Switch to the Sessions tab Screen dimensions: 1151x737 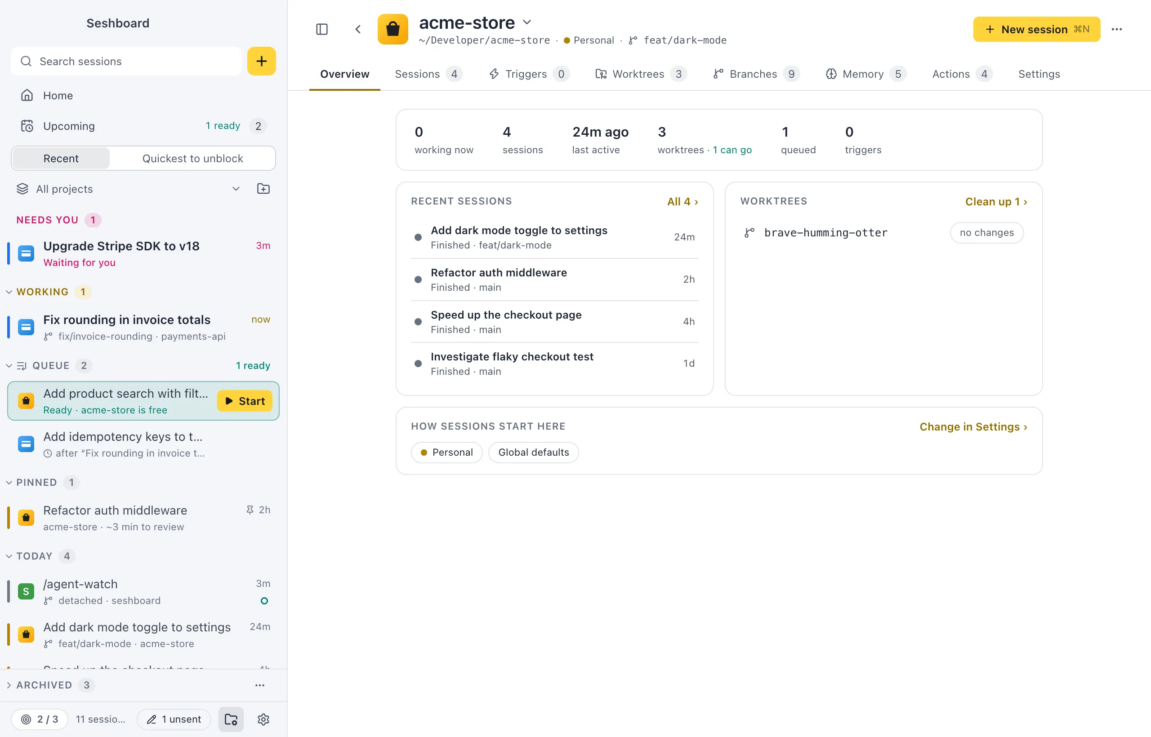428,74
